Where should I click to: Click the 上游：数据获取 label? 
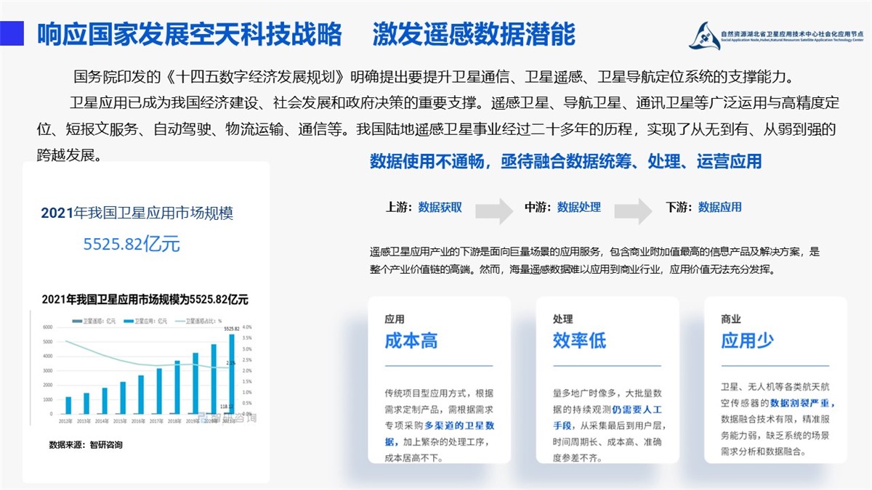coord(424,207)
